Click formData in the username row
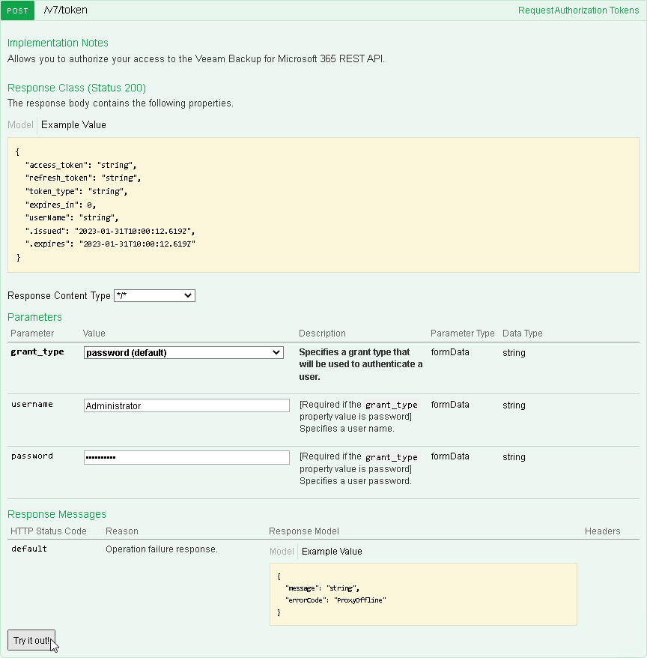The height and width of the screenshot is (658, 647). (x=450, y=405)
